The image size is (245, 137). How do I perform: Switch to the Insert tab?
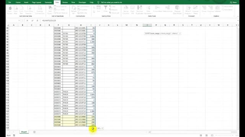(x=26, y=2)
